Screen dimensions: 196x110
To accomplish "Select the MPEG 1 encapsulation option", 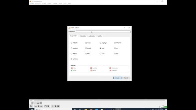I will [x=74, y=54].
